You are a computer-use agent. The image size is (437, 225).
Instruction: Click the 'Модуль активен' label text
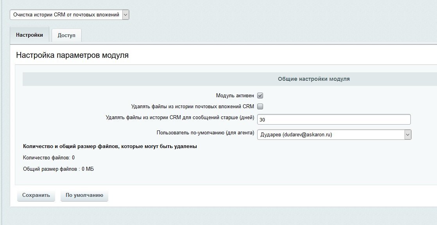click(235, 95)
